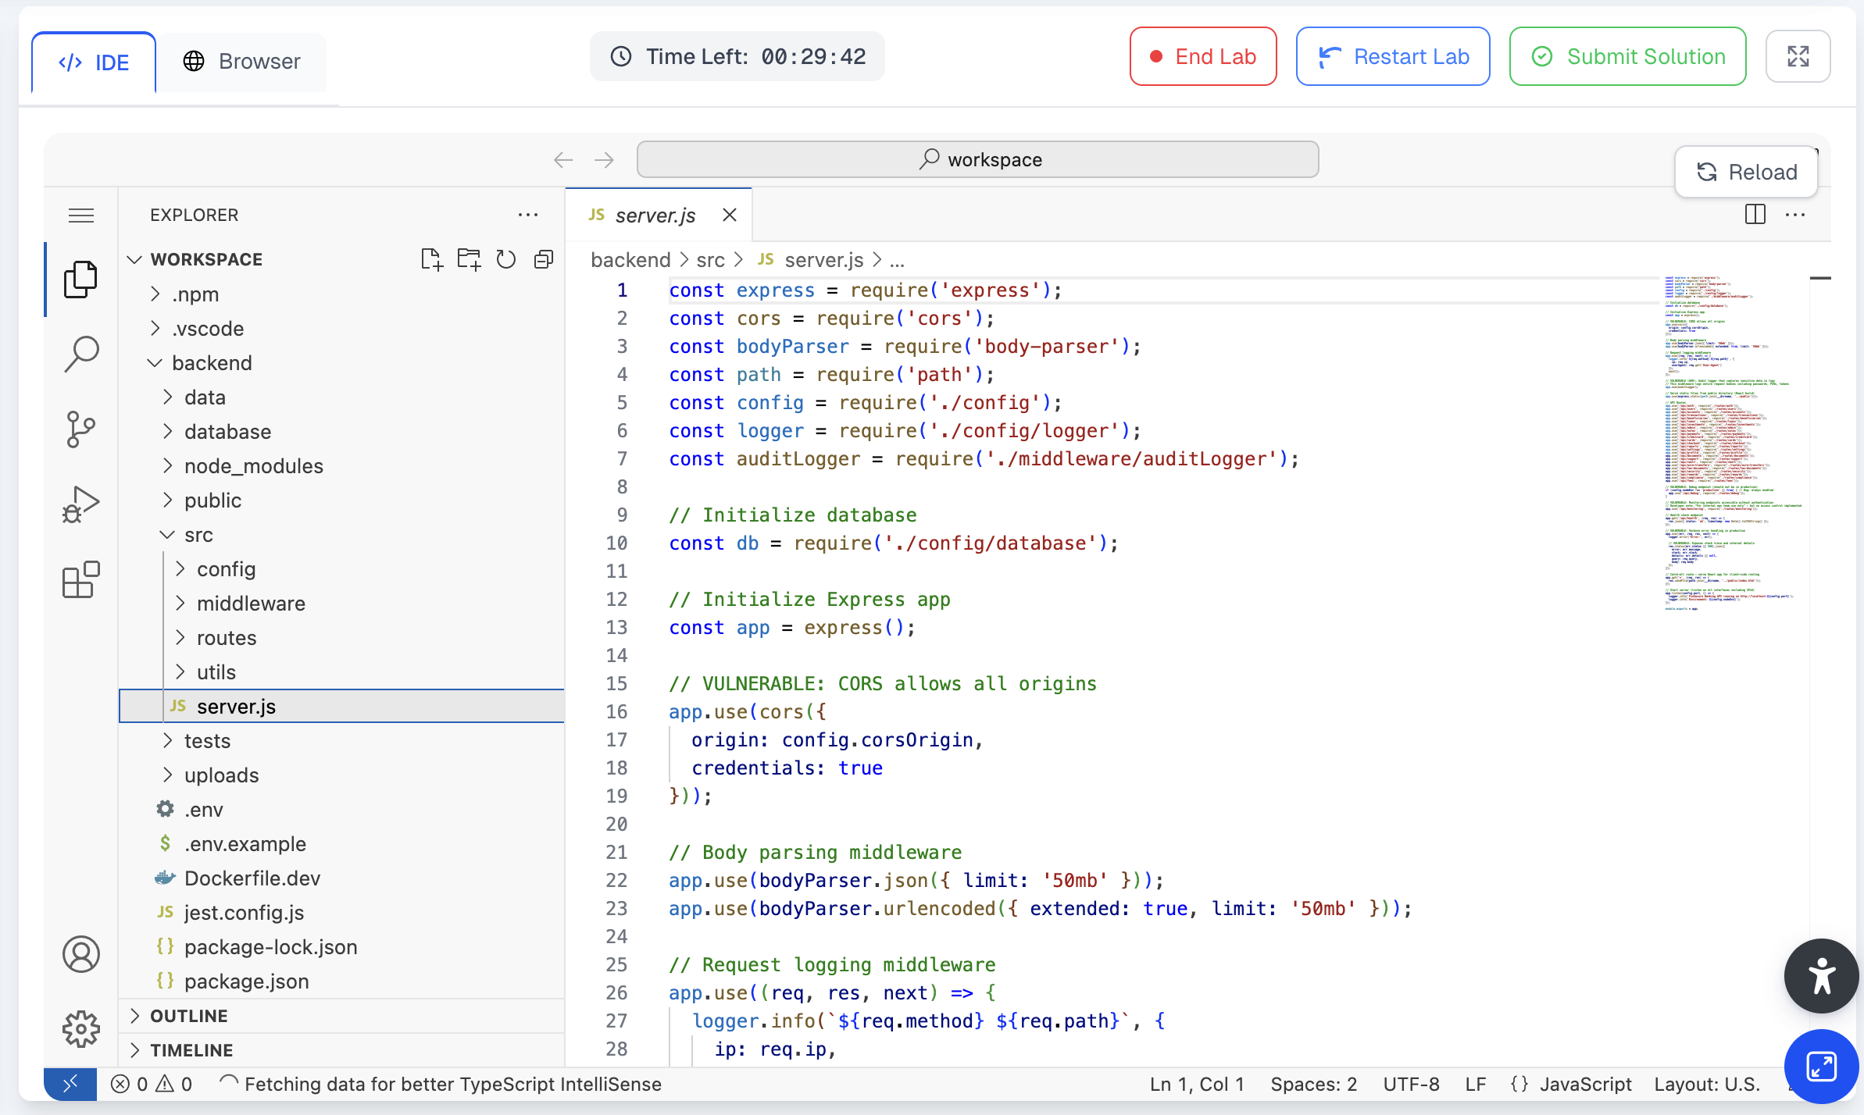Image resolution: width=1864 pixels, height=1115 pixels.
Task: Create a new folder in workspace
Action: (x=469, y=259)
